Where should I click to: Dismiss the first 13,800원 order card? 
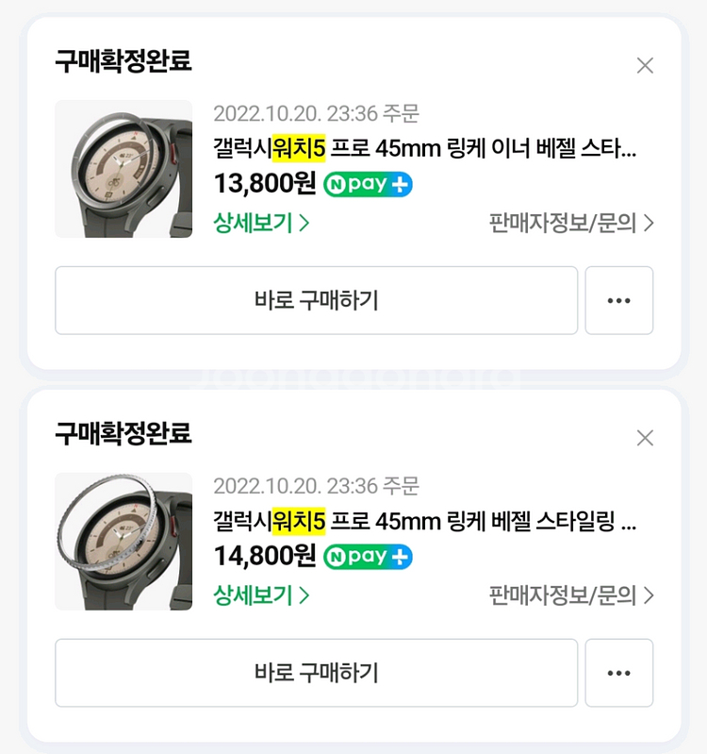point(645,65)
